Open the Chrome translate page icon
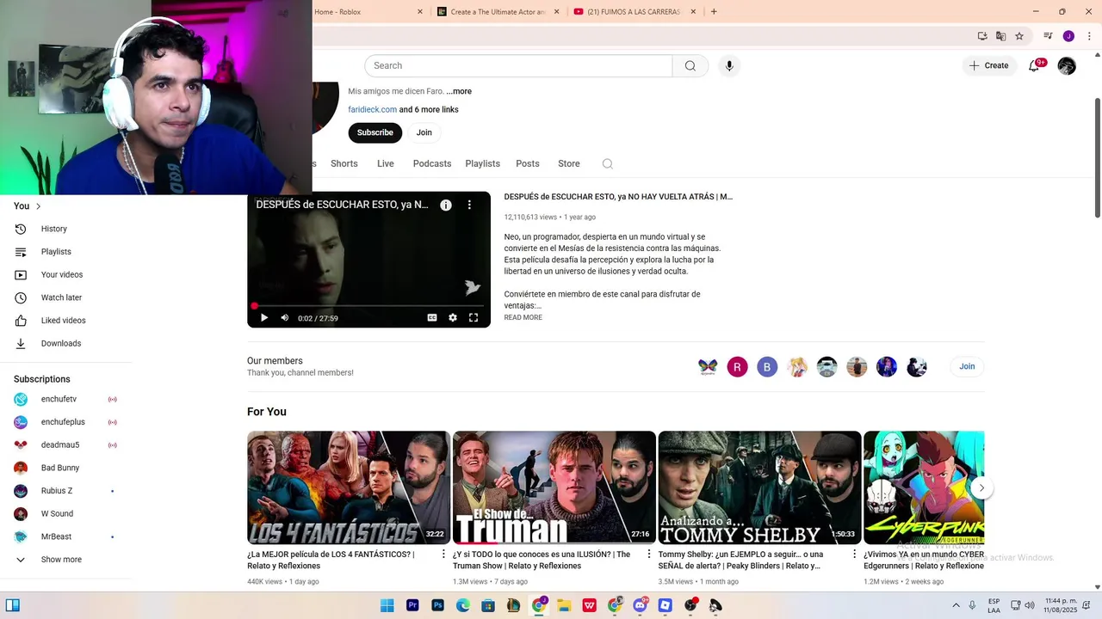This screenshot has width=1102, height=619. point(1000,36)
